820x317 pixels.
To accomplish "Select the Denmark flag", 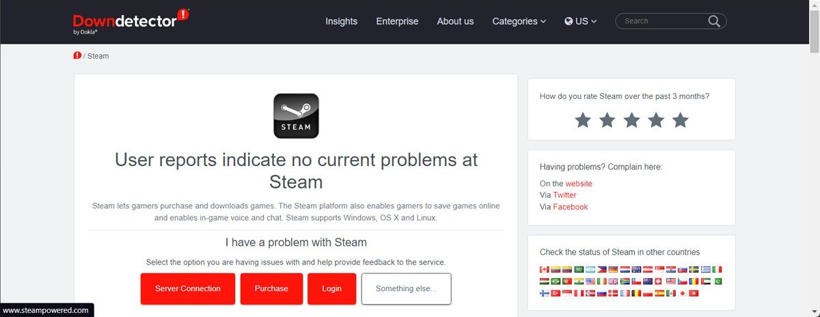I will [613, 293].
